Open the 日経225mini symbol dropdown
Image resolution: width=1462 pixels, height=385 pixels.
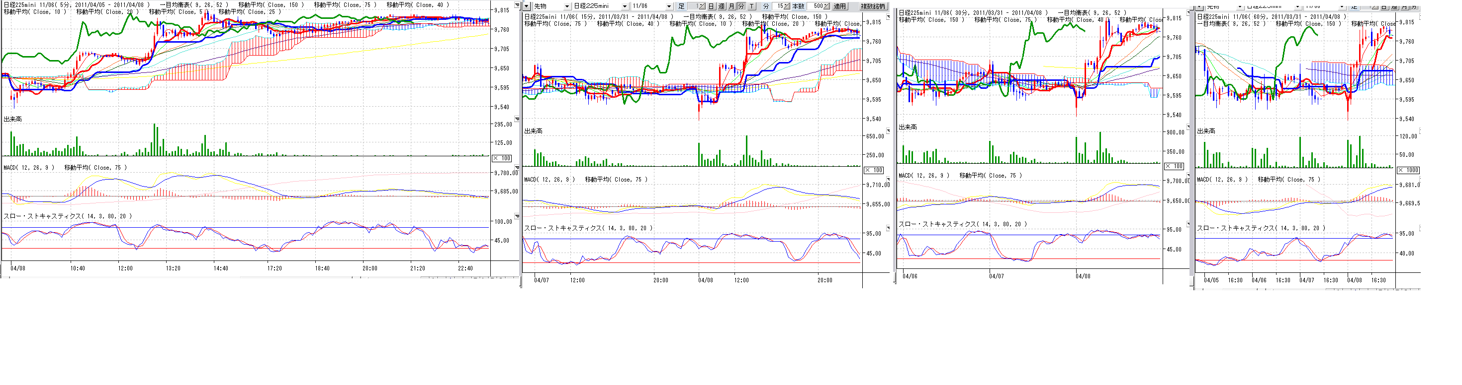pyautogui.click(x=624, y=6)
